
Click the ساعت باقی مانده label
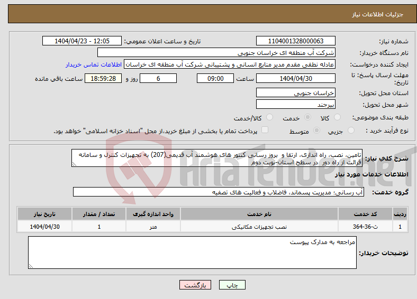click(59, 79)
